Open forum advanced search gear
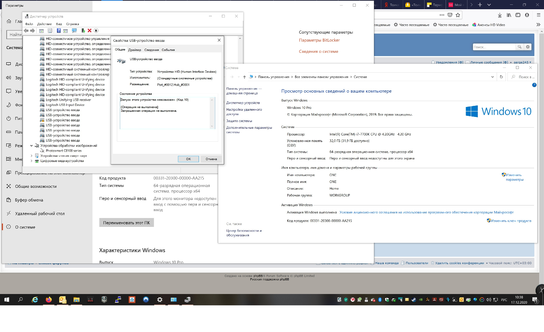Screen dimensions: 544x332 528,47
